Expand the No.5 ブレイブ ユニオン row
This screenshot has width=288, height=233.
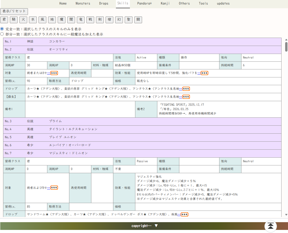(142, 137)
